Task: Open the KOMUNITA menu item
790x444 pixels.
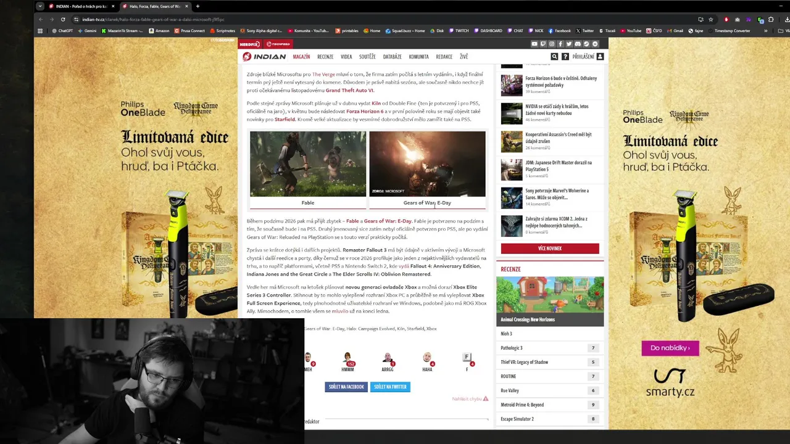Action: pos(418,57)
